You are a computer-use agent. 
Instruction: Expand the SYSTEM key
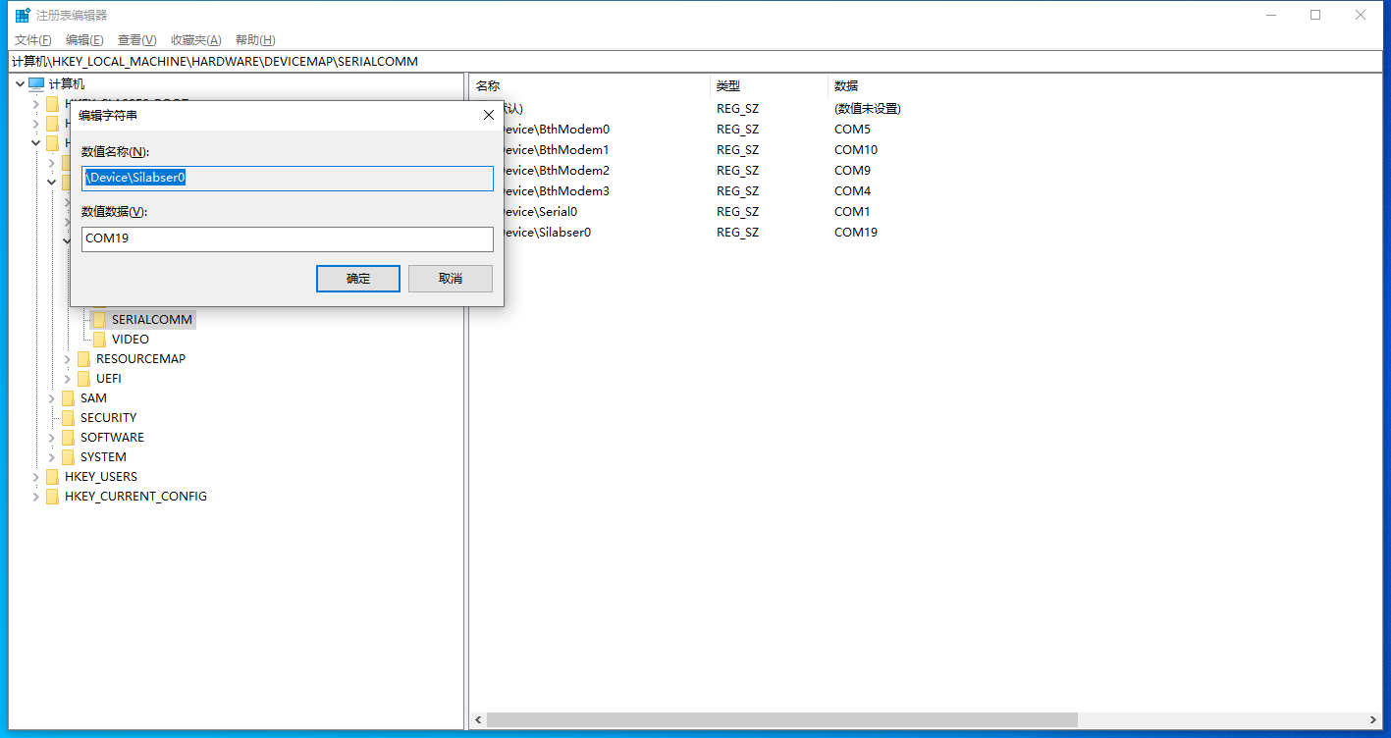[52, 456]
